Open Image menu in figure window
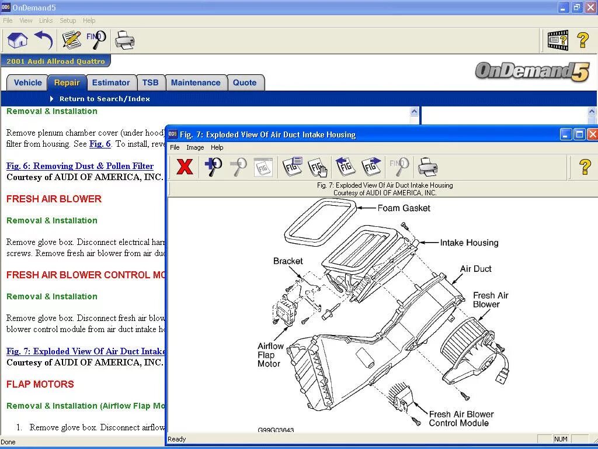 195,147
